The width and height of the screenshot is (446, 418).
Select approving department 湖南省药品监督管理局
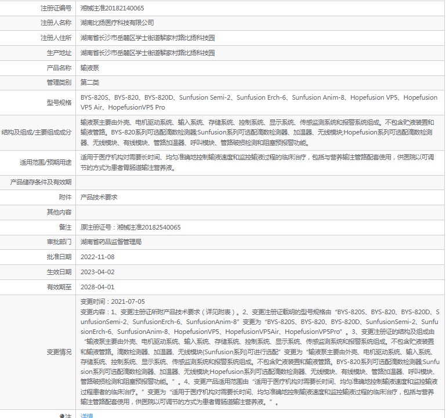point(111,242)
